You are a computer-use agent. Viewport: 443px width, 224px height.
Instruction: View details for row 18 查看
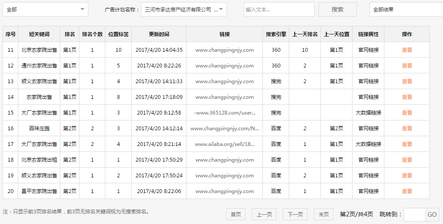click(407, 160)
